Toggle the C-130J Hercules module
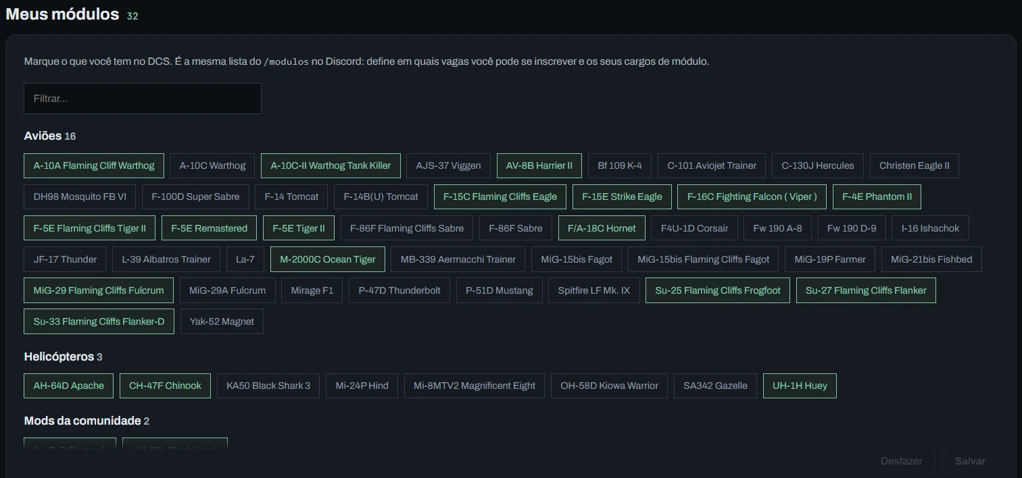Viewport: 1022px width, 478px height. [818, 165]
